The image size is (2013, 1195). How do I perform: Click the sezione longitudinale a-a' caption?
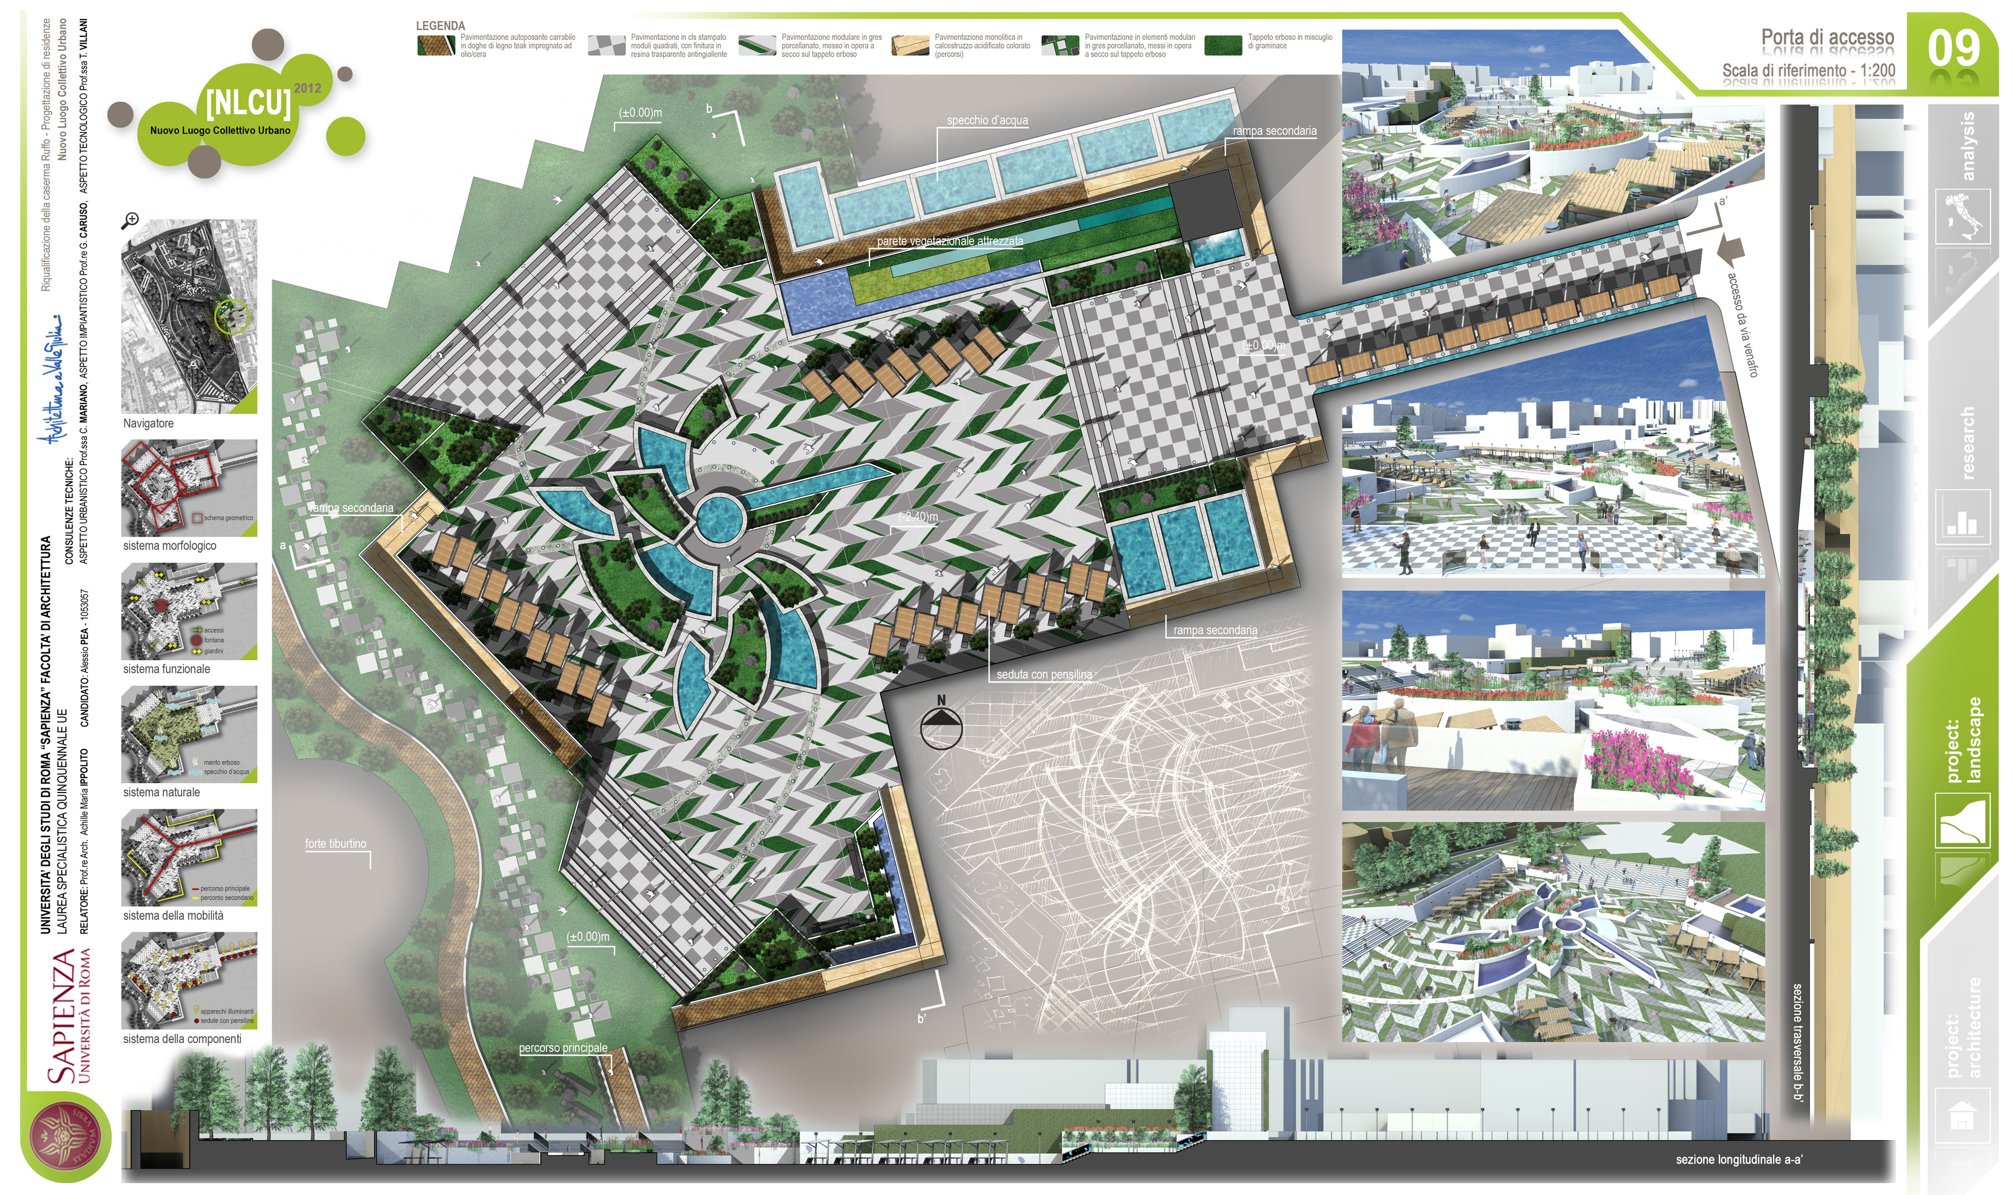pyautogui.click(x=1739, y=1160)
